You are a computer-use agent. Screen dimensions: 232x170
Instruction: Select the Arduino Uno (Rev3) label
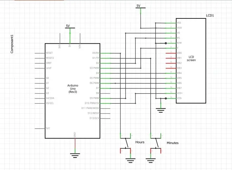[x=72, y=89]
